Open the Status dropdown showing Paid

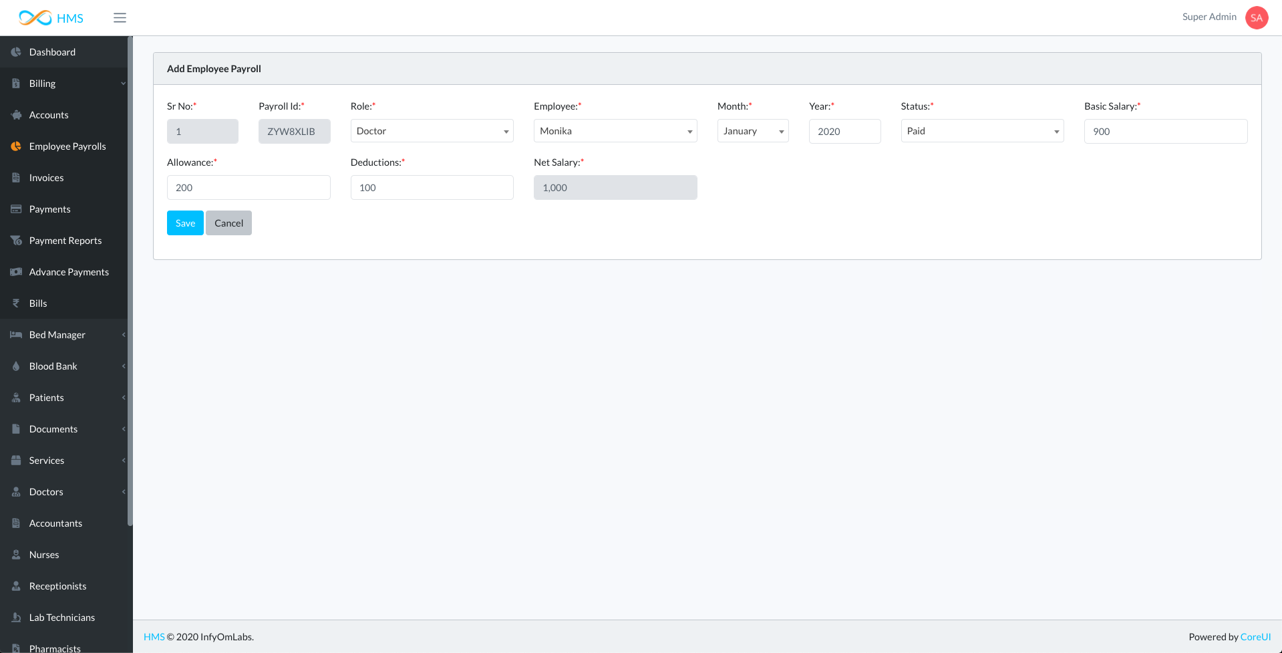point(981,131)
